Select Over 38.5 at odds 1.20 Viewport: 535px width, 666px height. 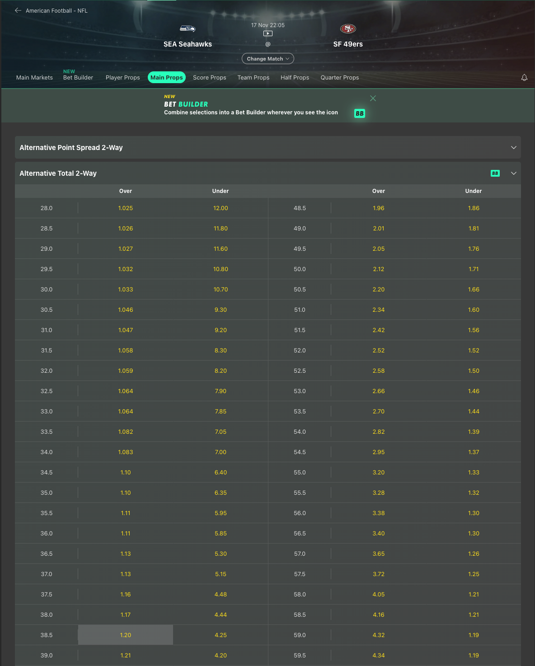(126, 635)
